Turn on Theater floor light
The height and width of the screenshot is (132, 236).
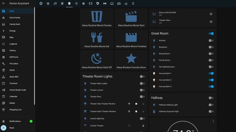point(142,97)
